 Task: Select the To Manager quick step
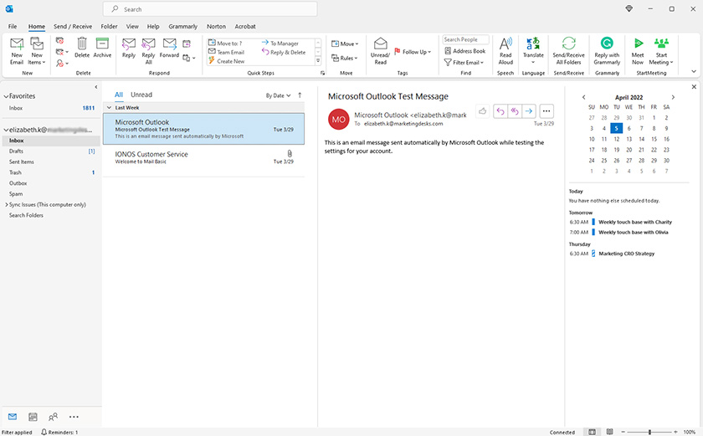(280, 44)
